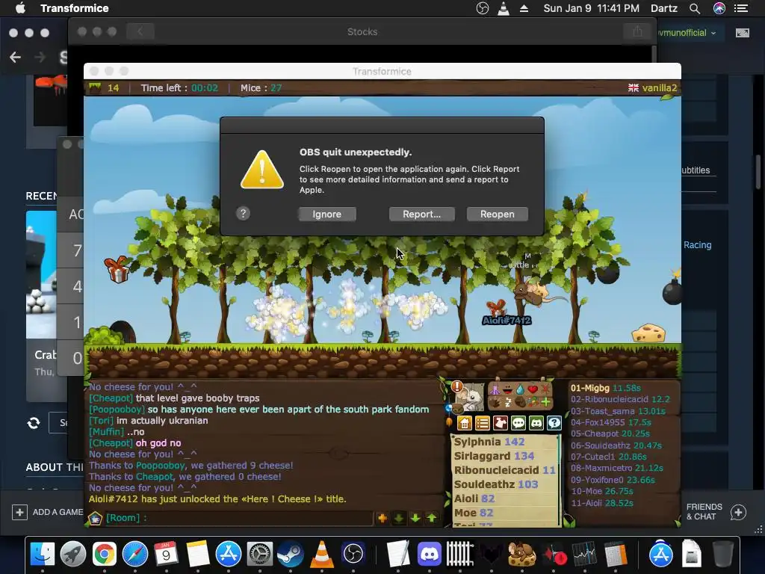Click the [Muffin] name in chat
The width and height of the screenshot is (765, 574).
click(x=106, y=431)
